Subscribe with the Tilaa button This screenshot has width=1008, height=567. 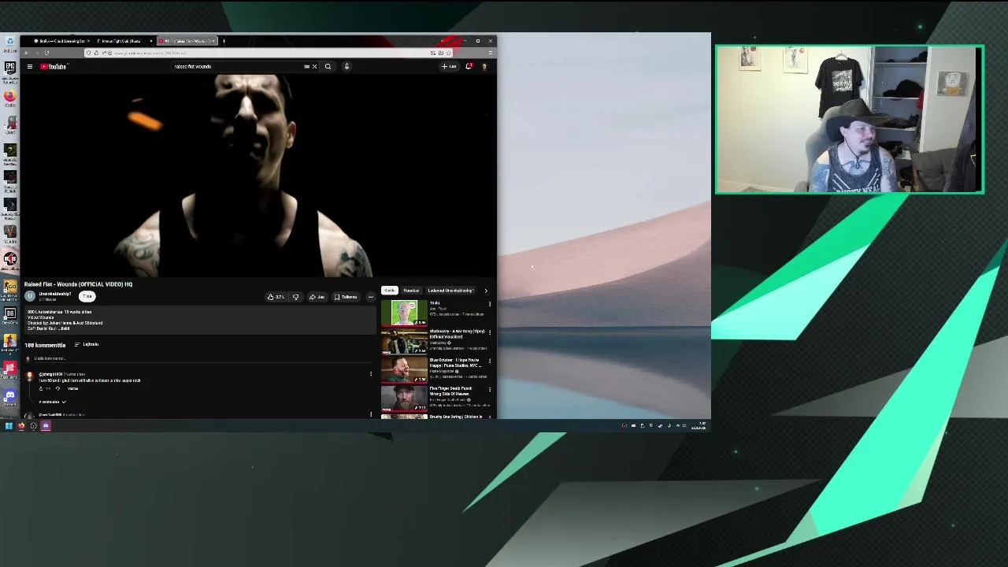87,296
